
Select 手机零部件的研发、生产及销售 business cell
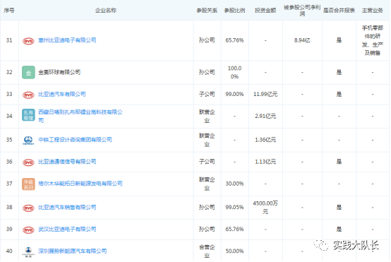point(373,40)
